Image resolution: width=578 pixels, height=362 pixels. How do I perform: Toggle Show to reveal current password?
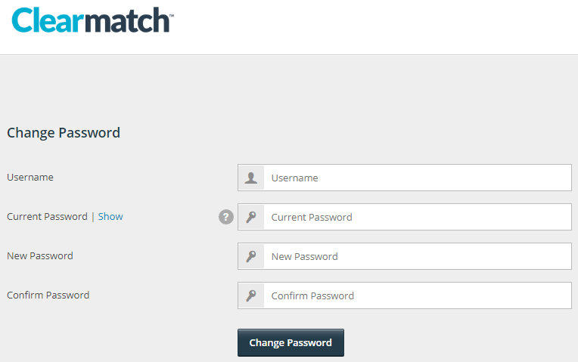(110, 217)
